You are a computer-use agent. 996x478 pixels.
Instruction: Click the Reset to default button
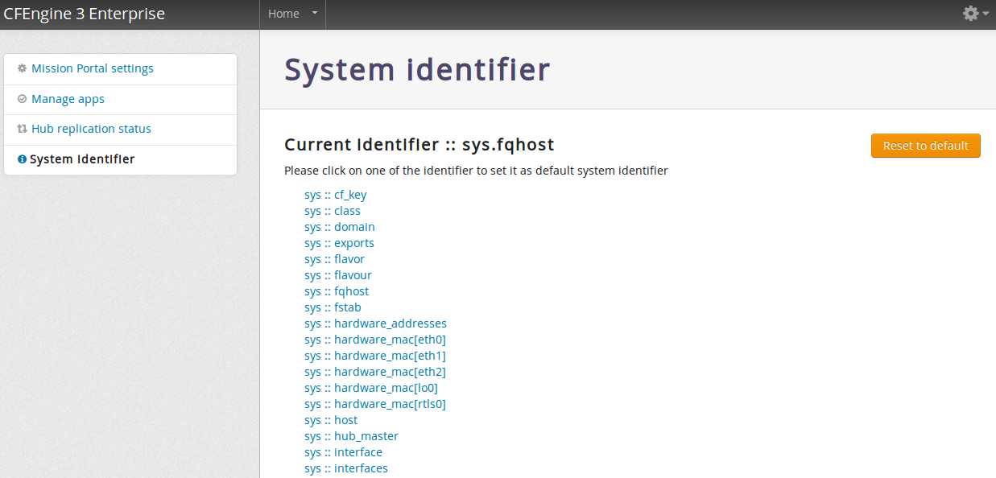pos(925,146)
